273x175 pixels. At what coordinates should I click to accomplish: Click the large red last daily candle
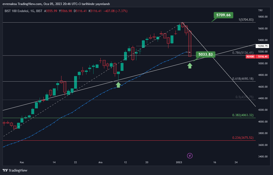pyautogui.click(x=190, y=44)
